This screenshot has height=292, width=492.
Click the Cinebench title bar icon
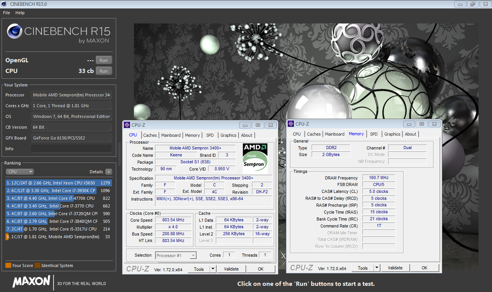coord(5,4)
